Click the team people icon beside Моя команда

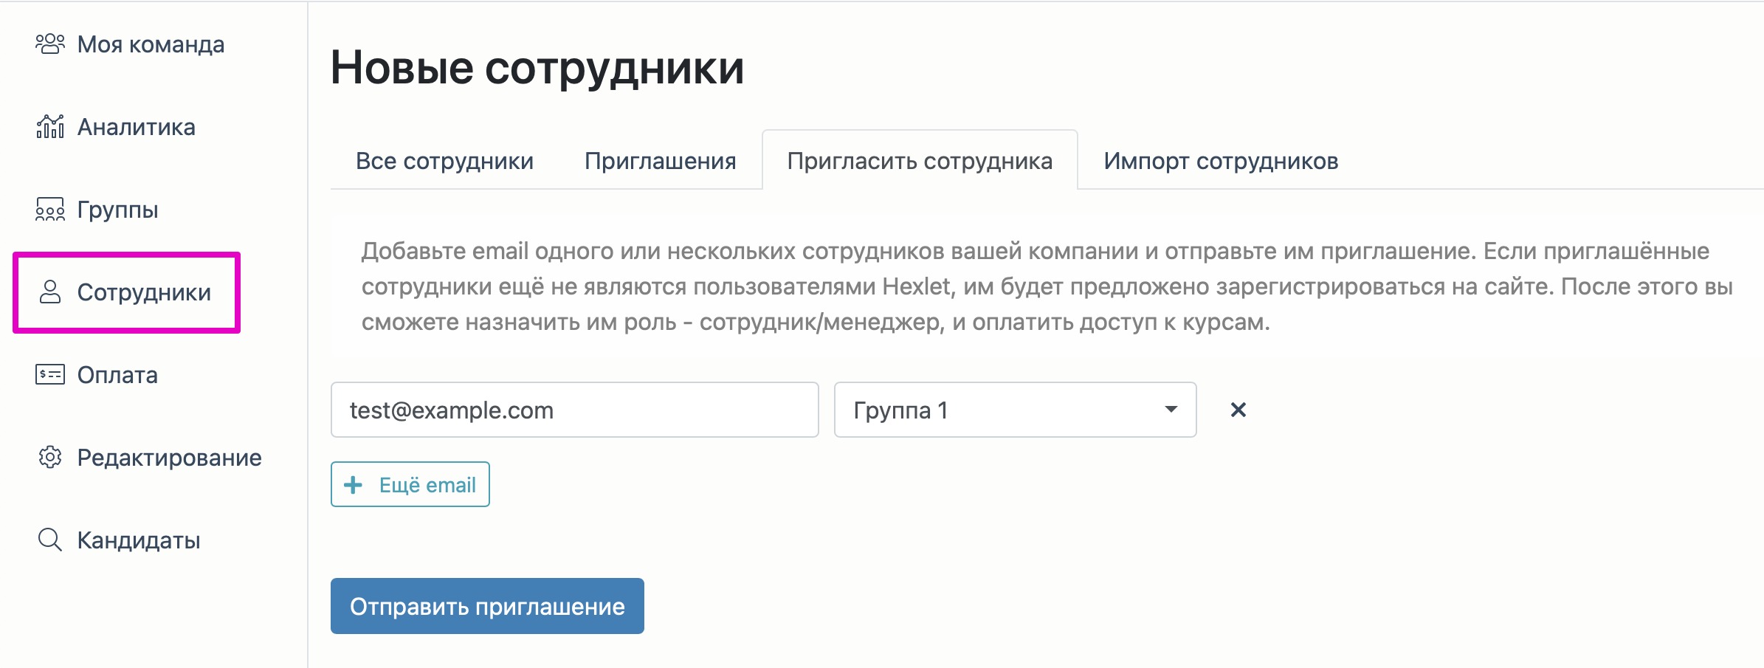pos(50,44)
